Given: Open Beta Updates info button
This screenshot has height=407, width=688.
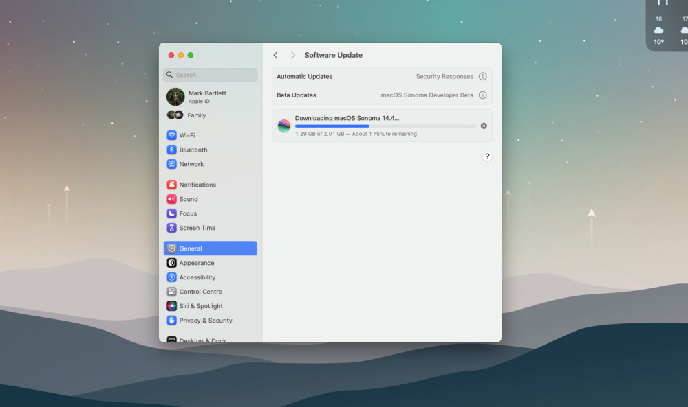Looking at the screenshot, I should (x=483, y=95).
